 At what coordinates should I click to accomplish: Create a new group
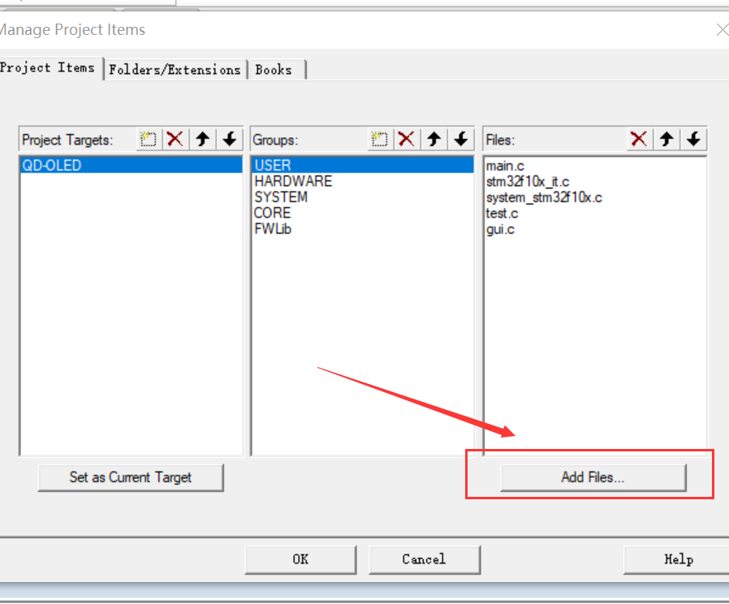coord(379,139)
